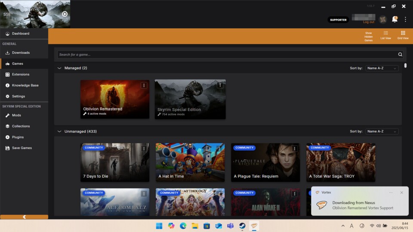Go to Downloads in sidebar
Image resolution: width=413 pixels, height=232 pixels.
[x=21, y=52]
